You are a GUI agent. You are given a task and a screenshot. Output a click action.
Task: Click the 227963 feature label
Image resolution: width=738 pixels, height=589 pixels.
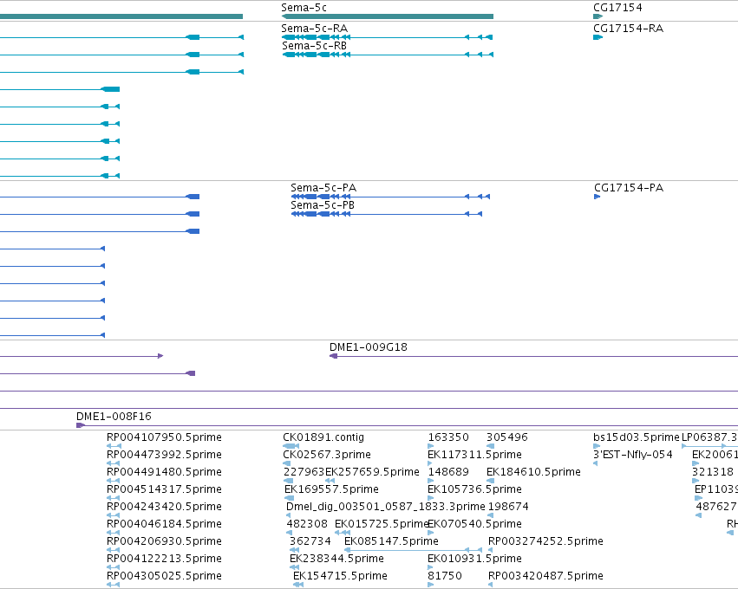pos(304,472)
